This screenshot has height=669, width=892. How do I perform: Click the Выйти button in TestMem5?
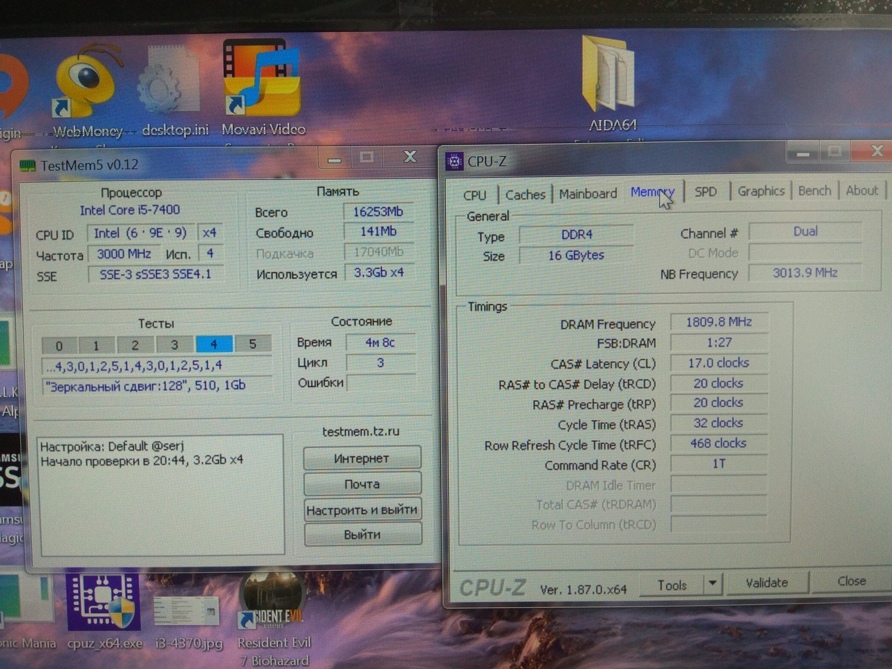coord(362,535)
